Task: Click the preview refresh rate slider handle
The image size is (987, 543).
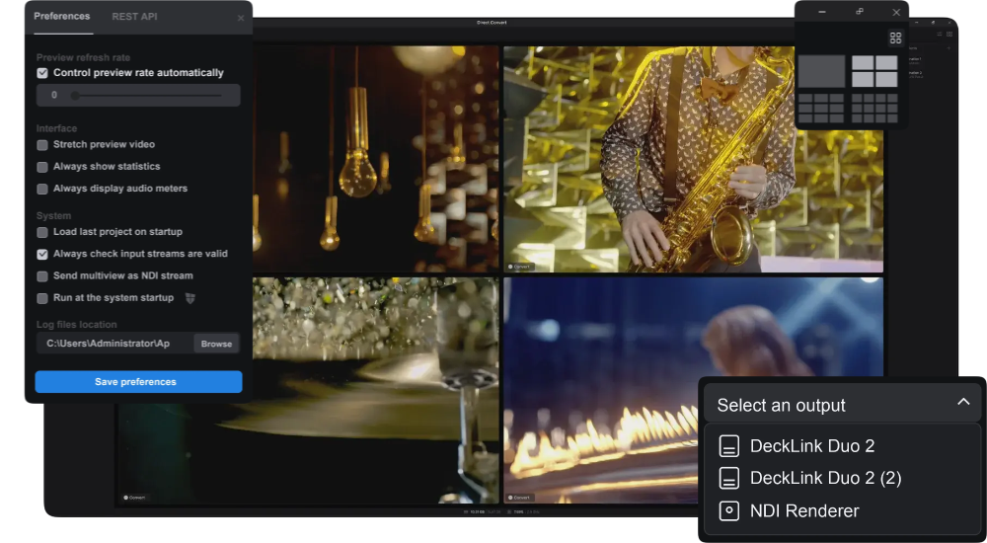Action: pyautogui.click(x=76, y=95)
